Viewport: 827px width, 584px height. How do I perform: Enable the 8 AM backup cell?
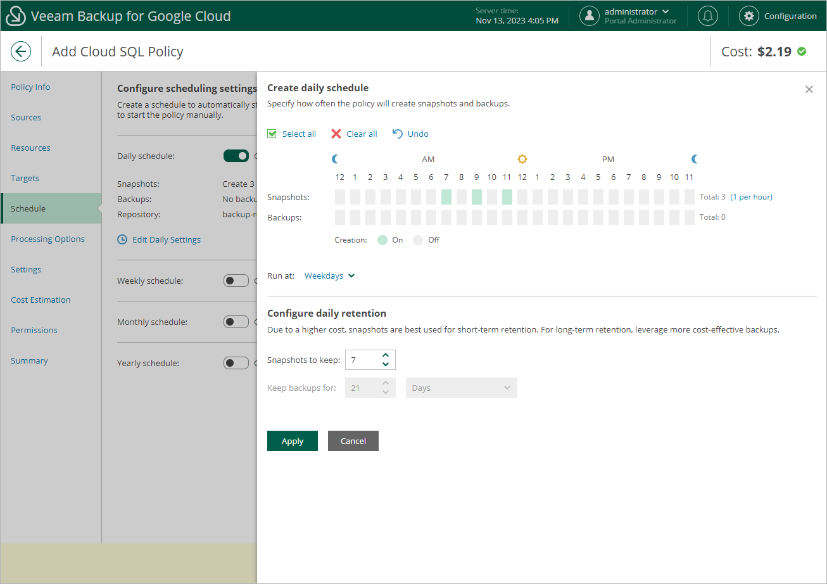[x=462, y=217]
